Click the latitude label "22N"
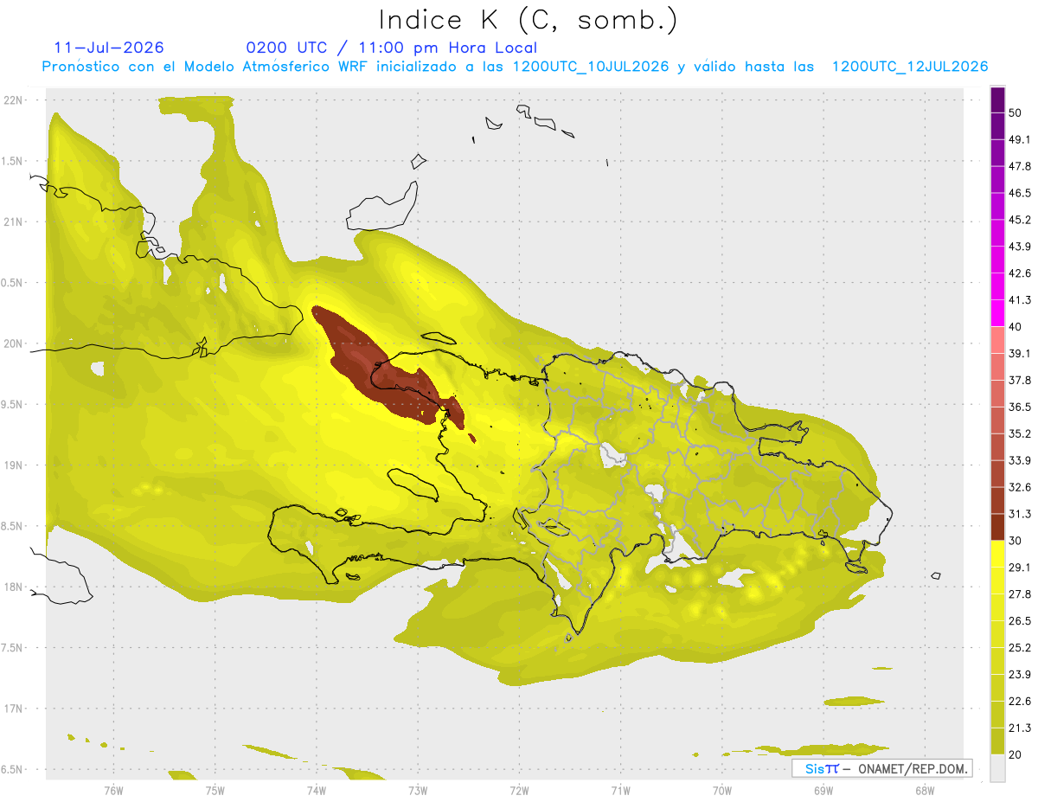The height and width of the screenshot is (802, 1038). pyautogui.click(x=15, y=100)
